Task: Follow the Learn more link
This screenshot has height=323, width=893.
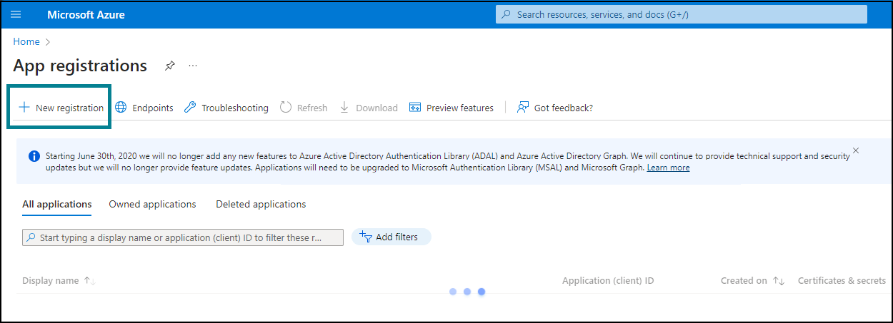Action: click(668, 168)
